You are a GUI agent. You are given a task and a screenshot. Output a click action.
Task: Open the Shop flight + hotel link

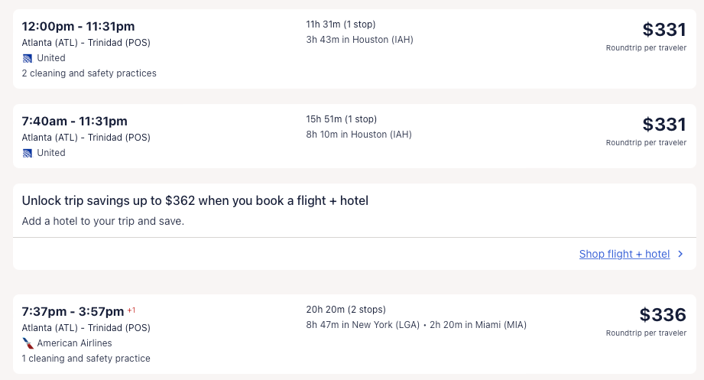[x=624, y=254]
